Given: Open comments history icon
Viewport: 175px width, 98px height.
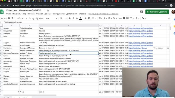Looking at the screenshot, I should 141,12.
